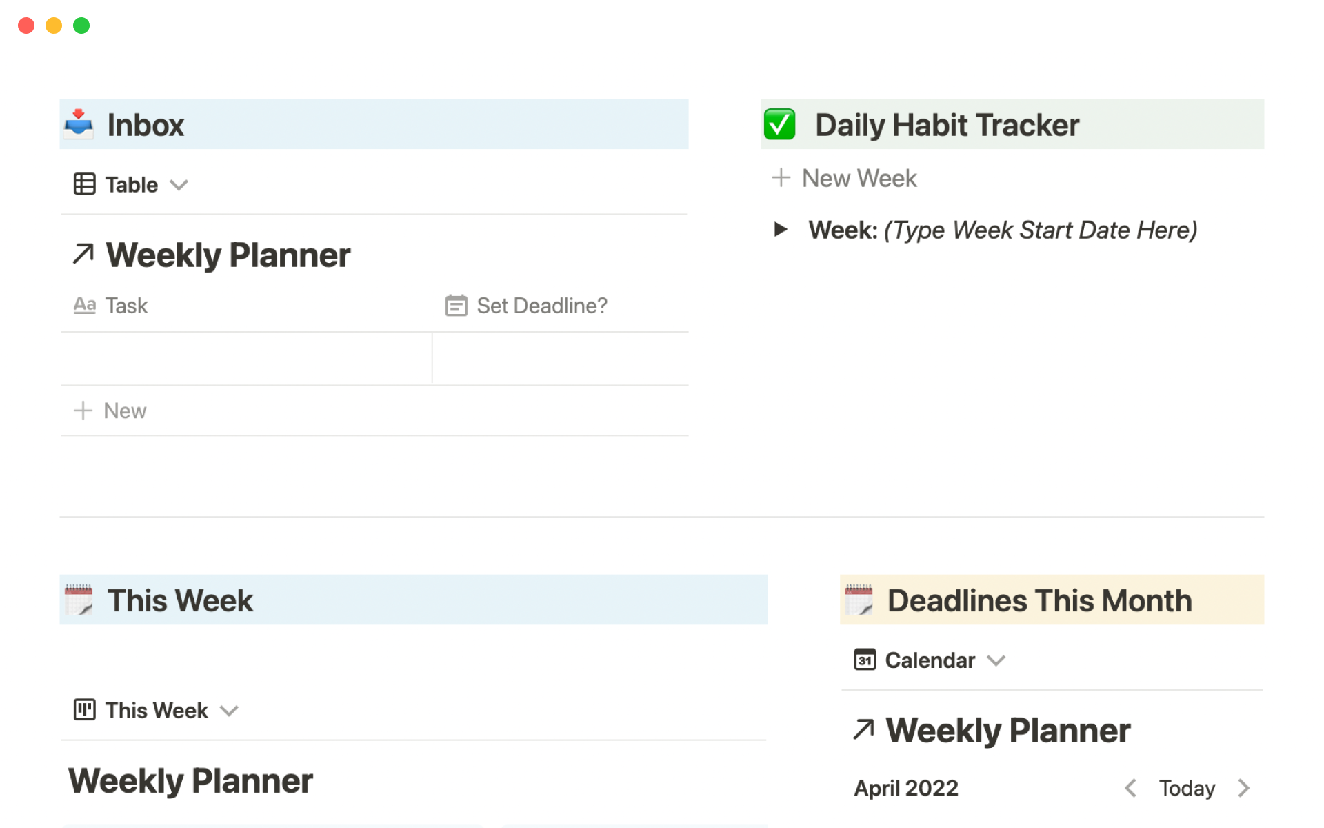Image resolution: width=1324 pixels, height=828 pixels.
Task: Click the Calendar view icon showing 31
Action: [865, 660]
